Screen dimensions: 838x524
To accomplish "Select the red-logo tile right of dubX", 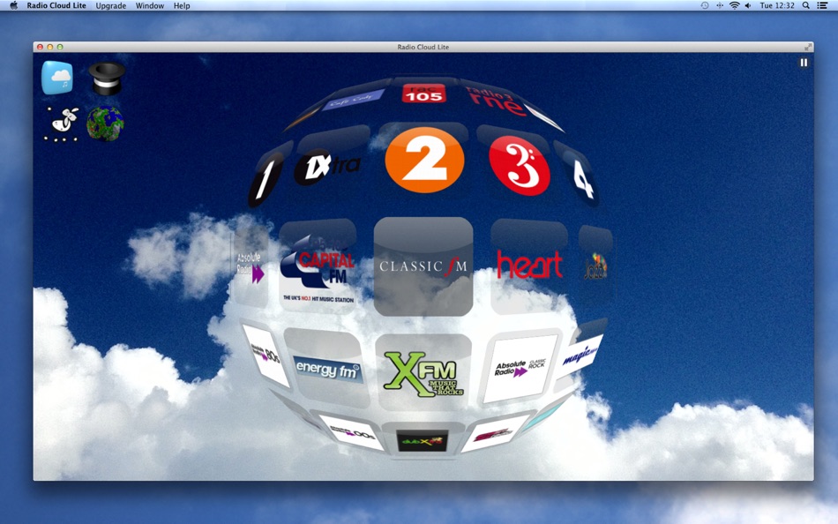I will click(x=494, y=434).
